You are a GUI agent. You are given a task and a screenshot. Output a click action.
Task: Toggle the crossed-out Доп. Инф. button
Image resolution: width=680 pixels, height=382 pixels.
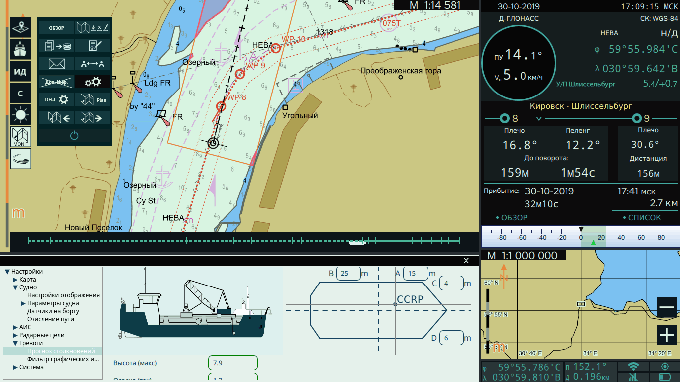[57, 82]
